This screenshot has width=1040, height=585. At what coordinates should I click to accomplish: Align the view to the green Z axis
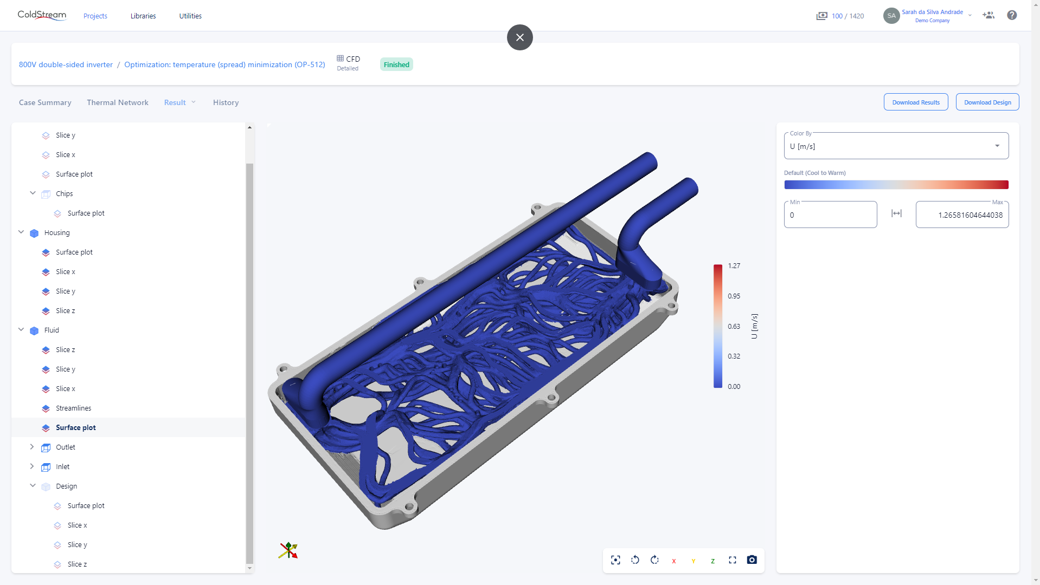click(x=713, y=561)
